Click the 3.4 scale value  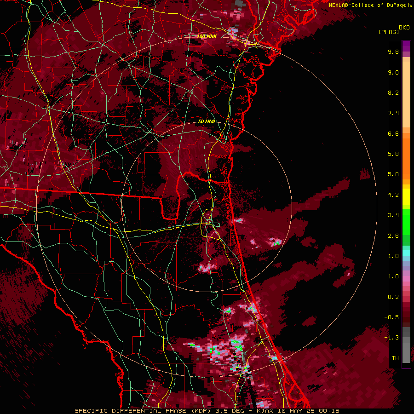(393, 215)
